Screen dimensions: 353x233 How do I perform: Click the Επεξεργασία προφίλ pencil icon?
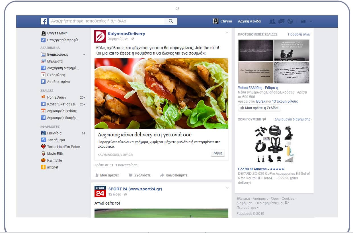pos(43,40)
